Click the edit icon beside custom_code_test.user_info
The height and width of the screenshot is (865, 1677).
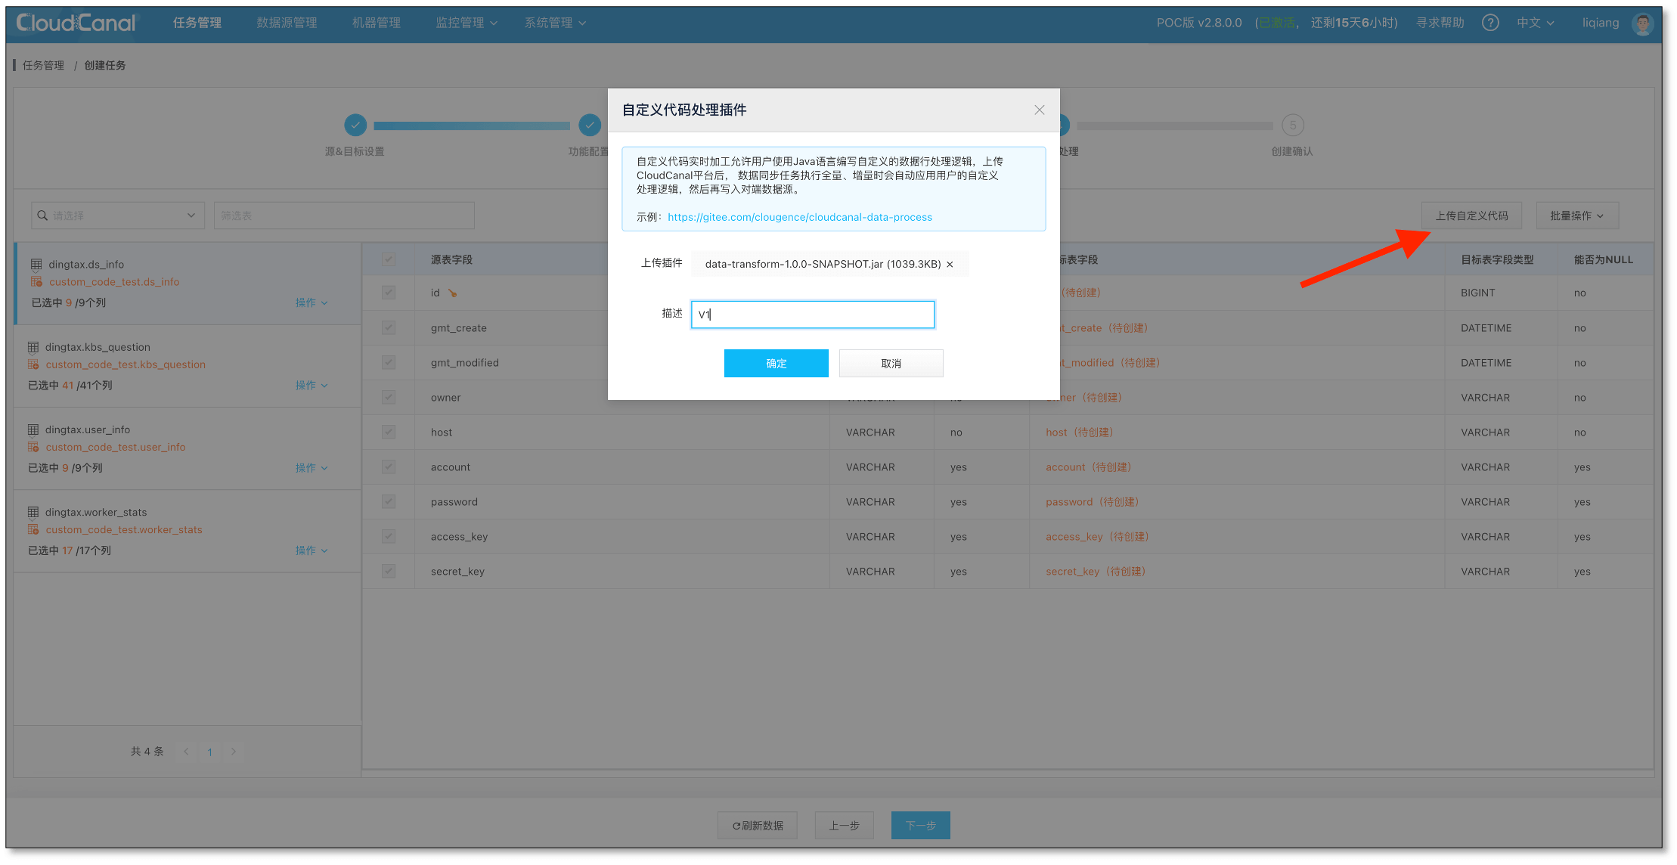coord(34,447)
